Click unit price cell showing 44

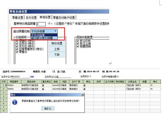pos(155,89)
